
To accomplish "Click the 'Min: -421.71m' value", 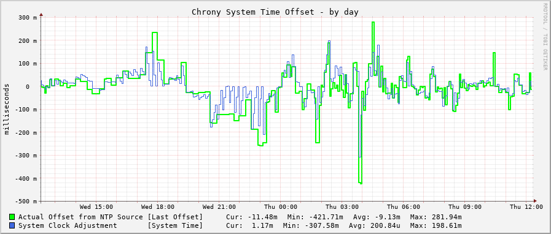I will pos(315,217).
